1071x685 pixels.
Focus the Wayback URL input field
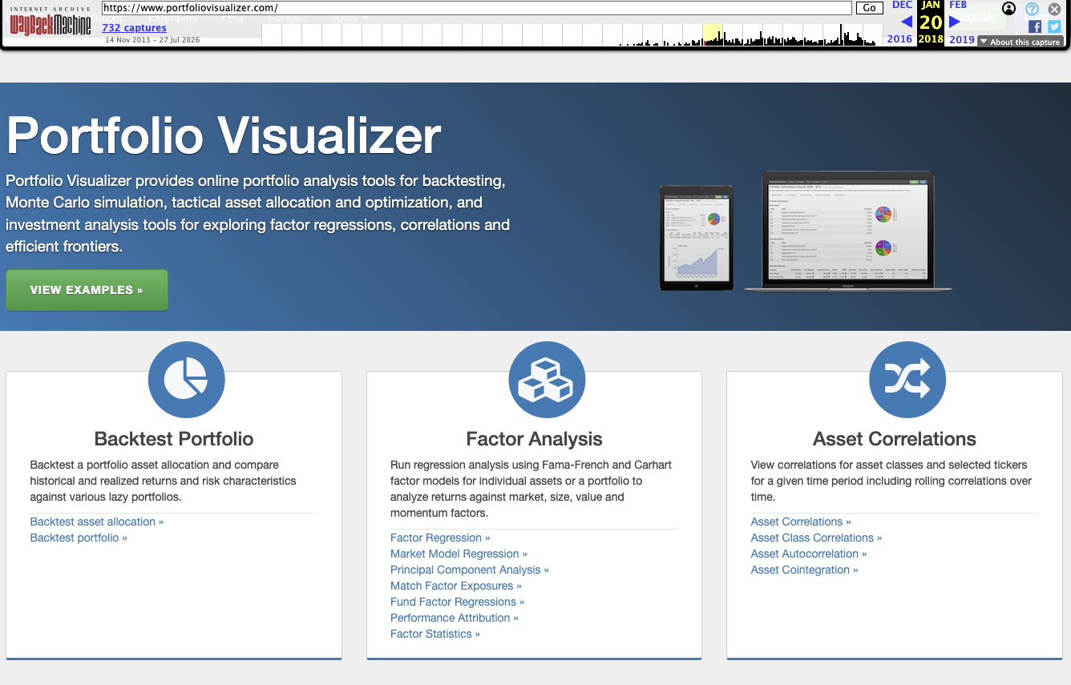(x=477, y=8)
